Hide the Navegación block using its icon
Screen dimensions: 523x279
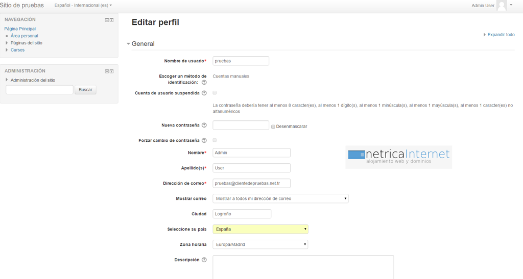pyautogui.click(x=107, y=20)
